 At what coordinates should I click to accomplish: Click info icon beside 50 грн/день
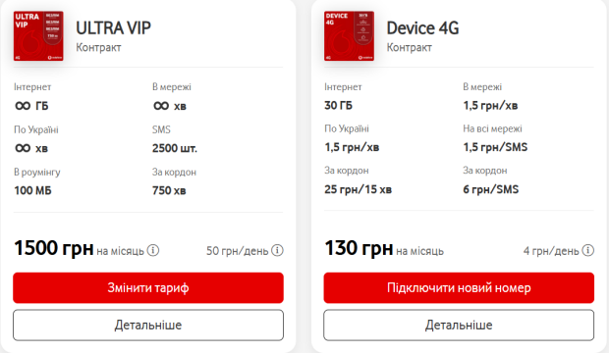pos(277,251)
